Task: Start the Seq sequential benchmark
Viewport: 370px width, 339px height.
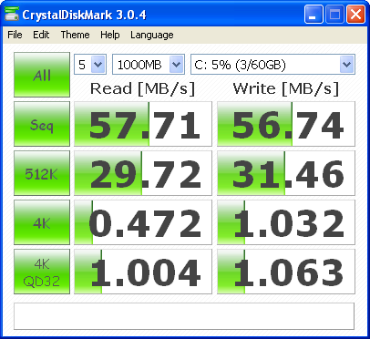Action: [x=42, y=124]
